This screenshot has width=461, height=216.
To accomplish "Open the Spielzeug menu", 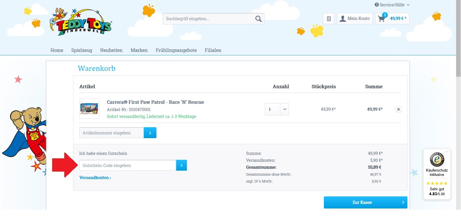I will click(x=82, y=50).
